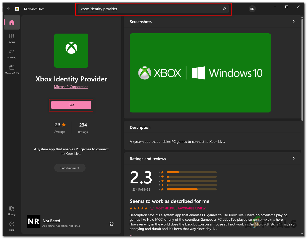Image resolution: width=307 pixels, height=239 pixels.
Task: Click the 234 Ratings count
Action: click(83, 127)
